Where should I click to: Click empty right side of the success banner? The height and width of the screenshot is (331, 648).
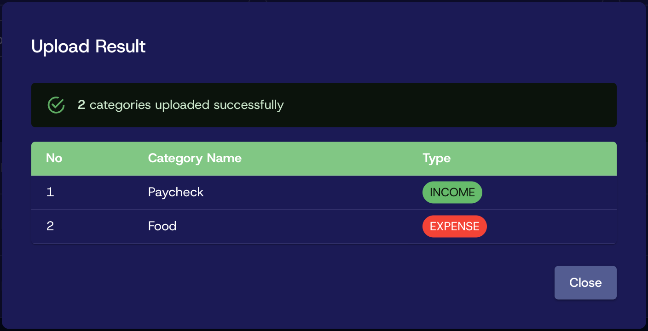(460, 105)
